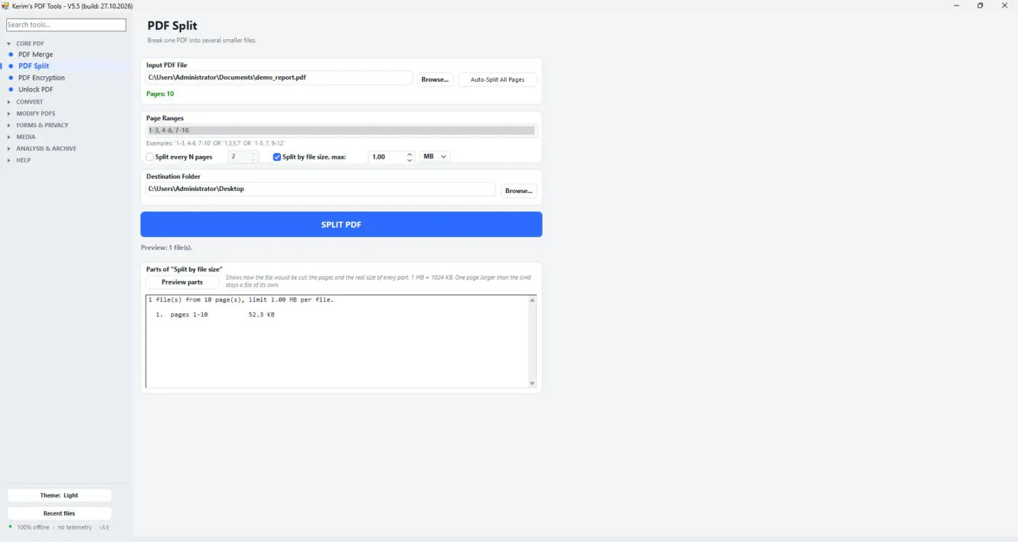Image resolution: width=1018 pixels, height=542 pixels.
Task: Expand the ANALYSIS & ARCHIVE category
Action: click(46, 148)
